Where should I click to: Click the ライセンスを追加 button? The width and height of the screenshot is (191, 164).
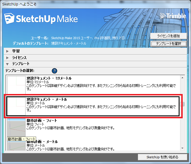169,36
